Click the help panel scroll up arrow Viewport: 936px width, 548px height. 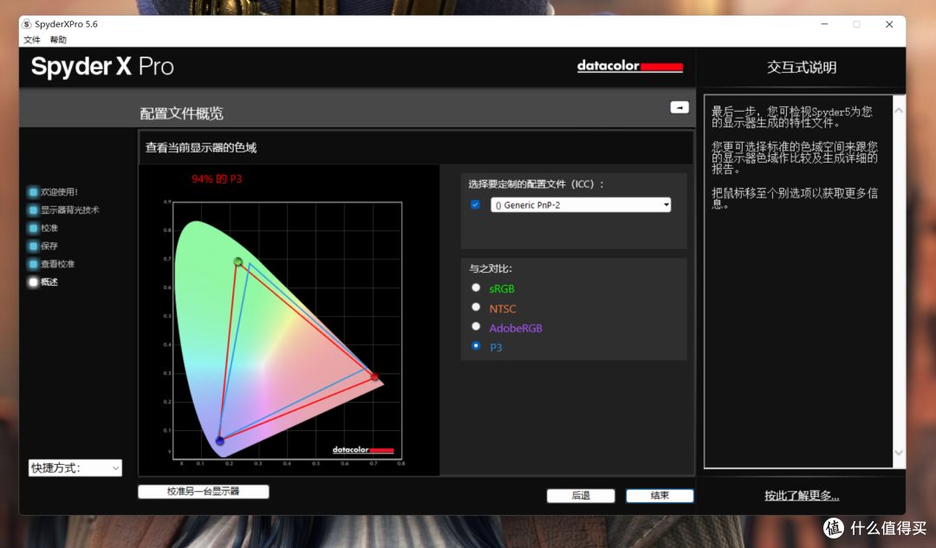click(899, 111)
